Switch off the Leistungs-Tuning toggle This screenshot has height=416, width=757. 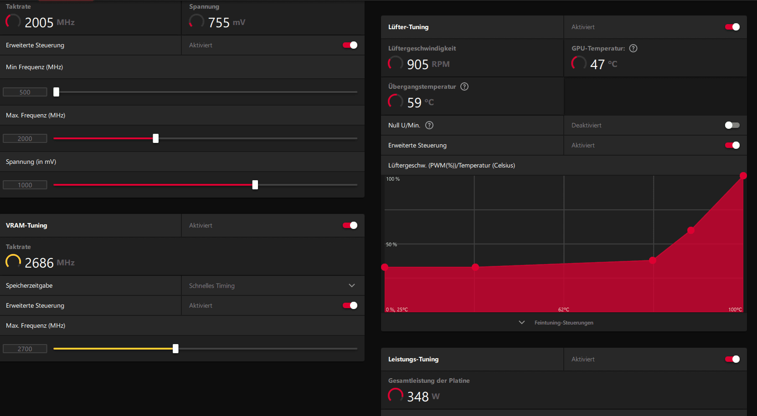click(732, 359)
